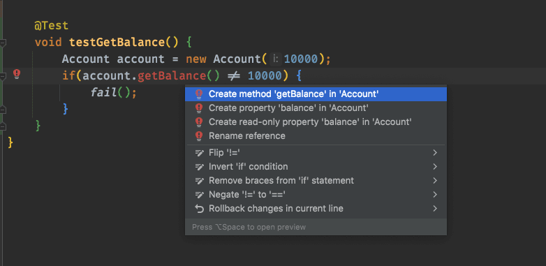Click pencil icon beside Remove braces
Image resolution: width=546 pixels, height=266 pixels.
199,180
